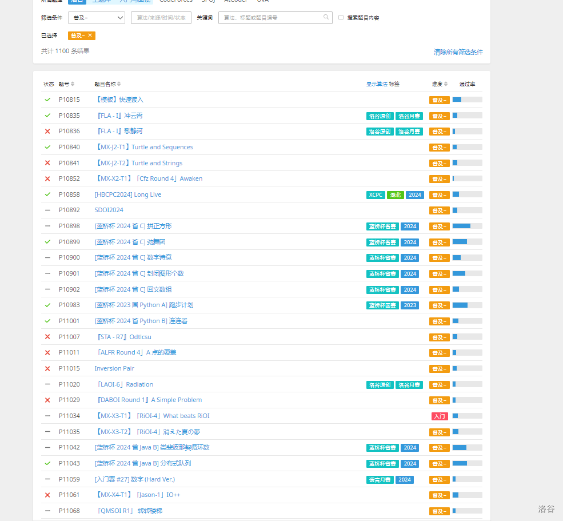563x521 pixels.
Task: Enable the 搜索题目内容 checkbox
Action: [341, 17]
